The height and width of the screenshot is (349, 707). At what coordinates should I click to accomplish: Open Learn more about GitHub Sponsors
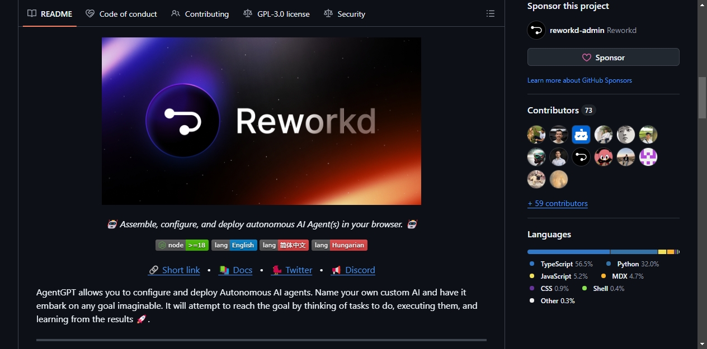(x=579, y=80)
